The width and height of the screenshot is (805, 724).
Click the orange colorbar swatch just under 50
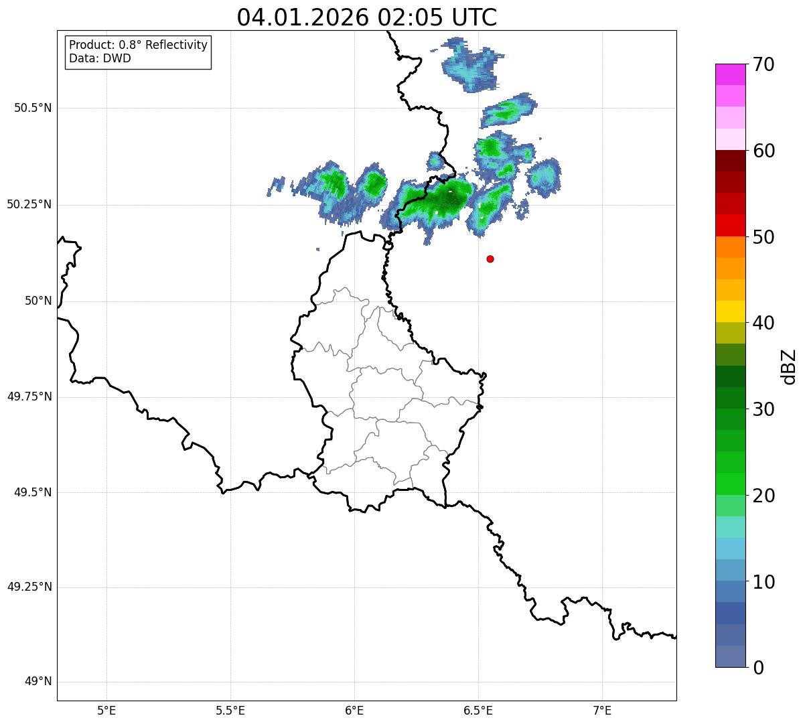tap(731, 247)
